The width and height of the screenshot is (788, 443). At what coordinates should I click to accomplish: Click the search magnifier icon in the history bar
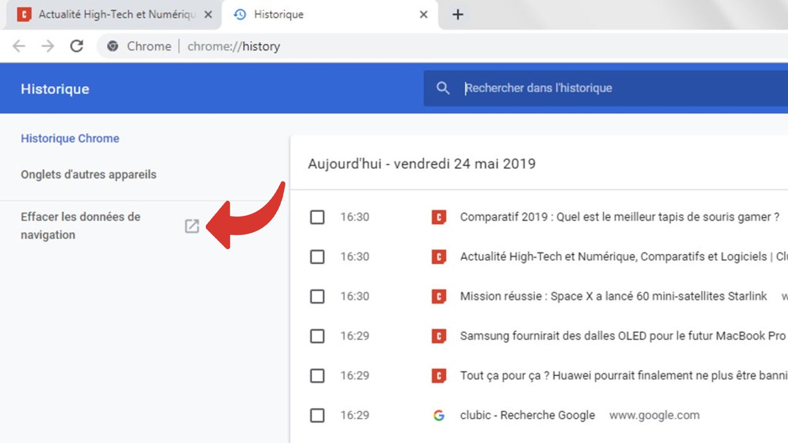pyautogui.click(x=443, y=88)
